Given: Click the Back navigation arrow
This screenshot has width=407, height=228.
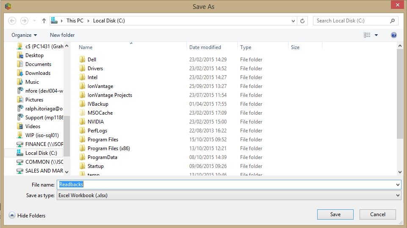Looking at the screenshot, I should (x=12, y=21).
